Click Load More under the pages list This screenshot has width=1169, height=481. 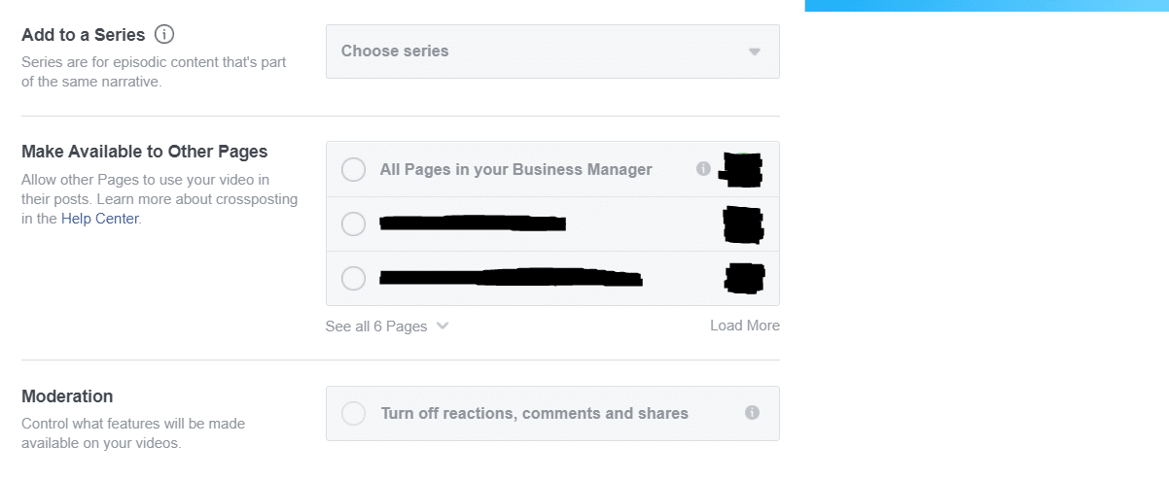pyautogui.click(x=745, y=326)
